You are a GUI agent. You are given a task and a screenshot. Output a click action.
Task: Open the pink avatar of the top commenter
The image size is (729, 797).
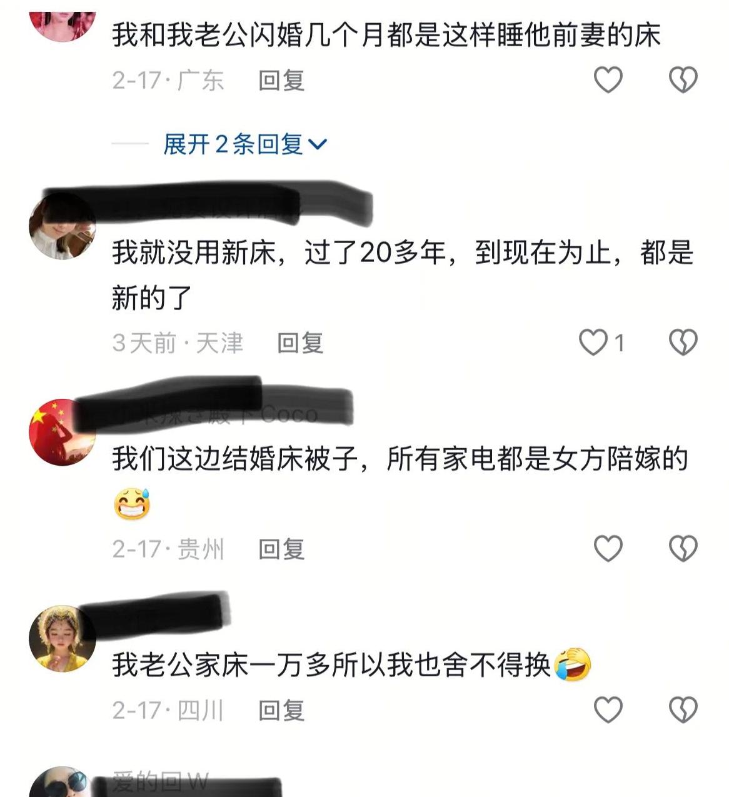tap(62, 25)
